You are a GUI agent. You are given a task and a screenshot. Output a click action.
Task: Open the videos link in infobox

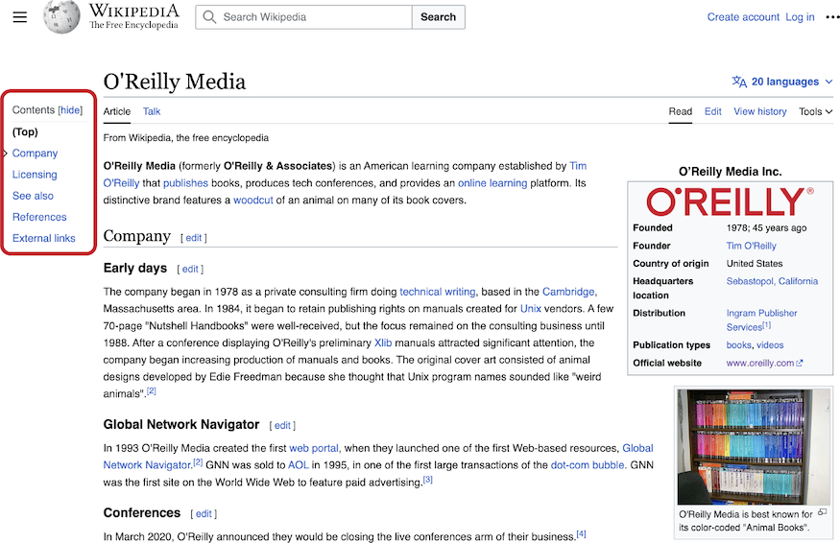[770, 344]
